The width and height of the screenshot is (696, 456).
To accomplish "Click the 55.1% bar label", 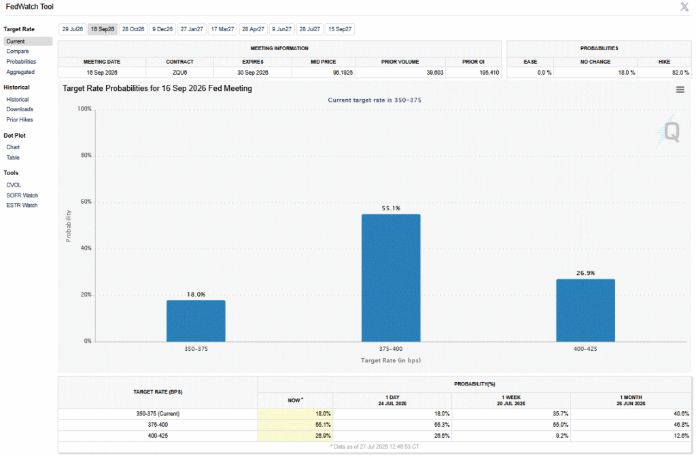I will [x=391, y=208].
